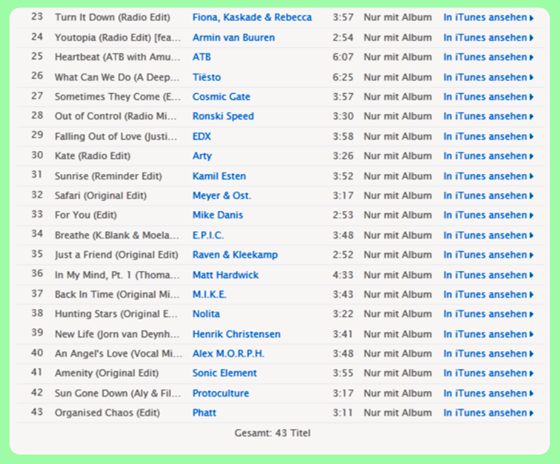Image resolution: width=560 pixels, height=464 pixels.
Task: View Organised Chaos (Edit) in iTunes
Action: click(x=488, y=413)
